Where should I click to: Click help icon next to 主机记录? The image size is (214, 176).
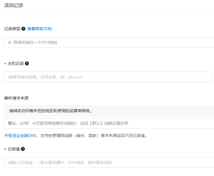tap(27, 64)
